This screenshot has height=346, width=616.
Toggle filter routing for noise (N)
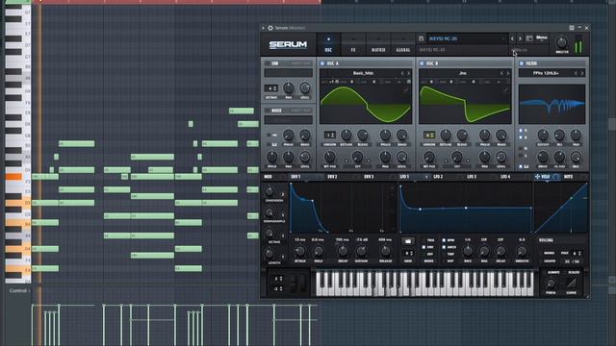(521, 149)
